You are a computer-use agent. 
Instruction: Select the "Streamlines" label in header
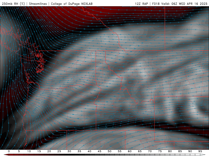click(38, 4)
